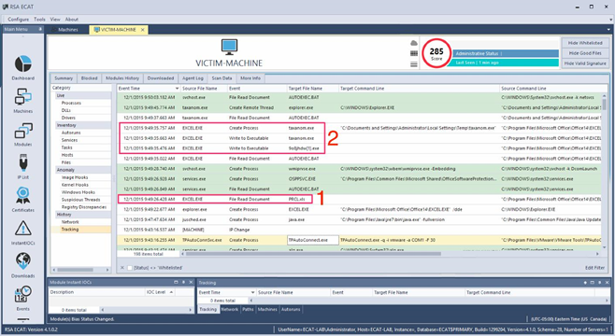Switch to the Modules History tab

pyautogui.click(x=122, y=78)
